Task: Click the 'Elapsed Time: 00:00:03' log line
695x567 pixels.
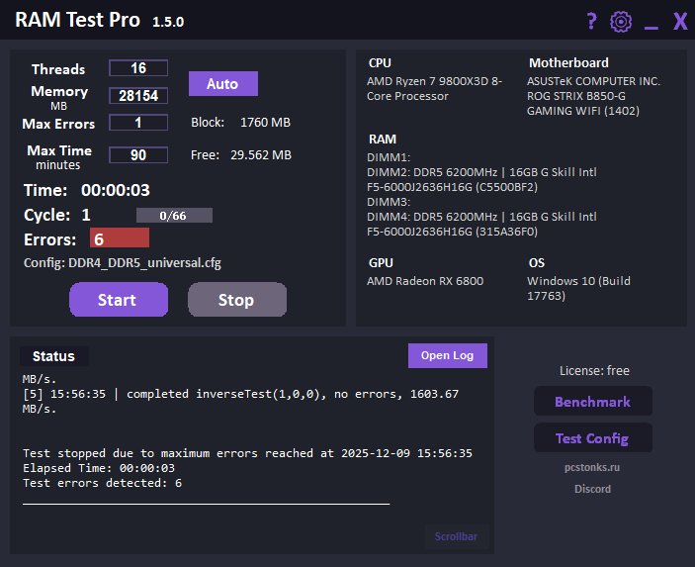Action: pos(99,468)
